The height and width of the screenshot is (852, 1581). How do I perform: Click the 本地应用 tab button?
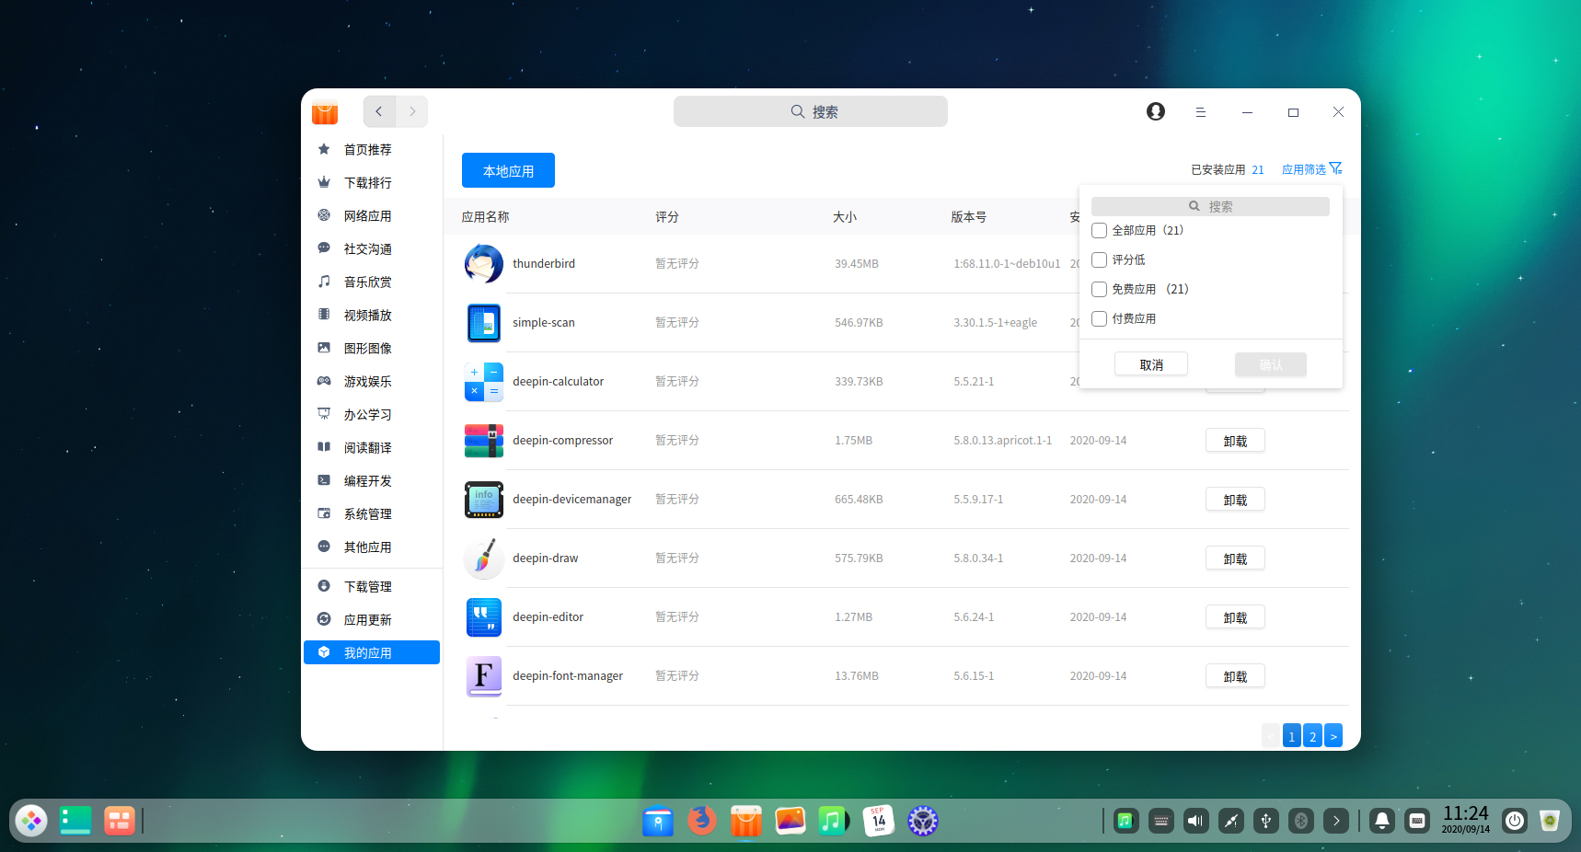click(508, 170)
